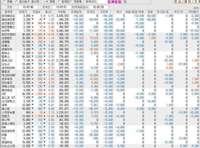Sort by the 은행 column header
The width and height of the screenshot is (200, 148).
(x=150, y=12)
